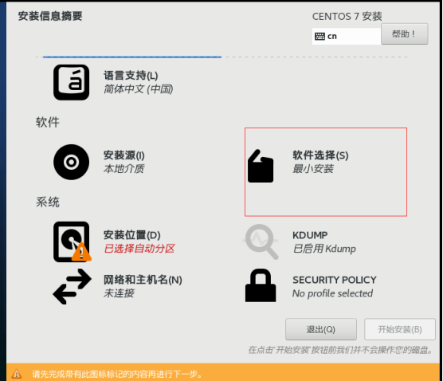Click the KDUMP magnifier icon
443x381 pixels.
(261, 242)
